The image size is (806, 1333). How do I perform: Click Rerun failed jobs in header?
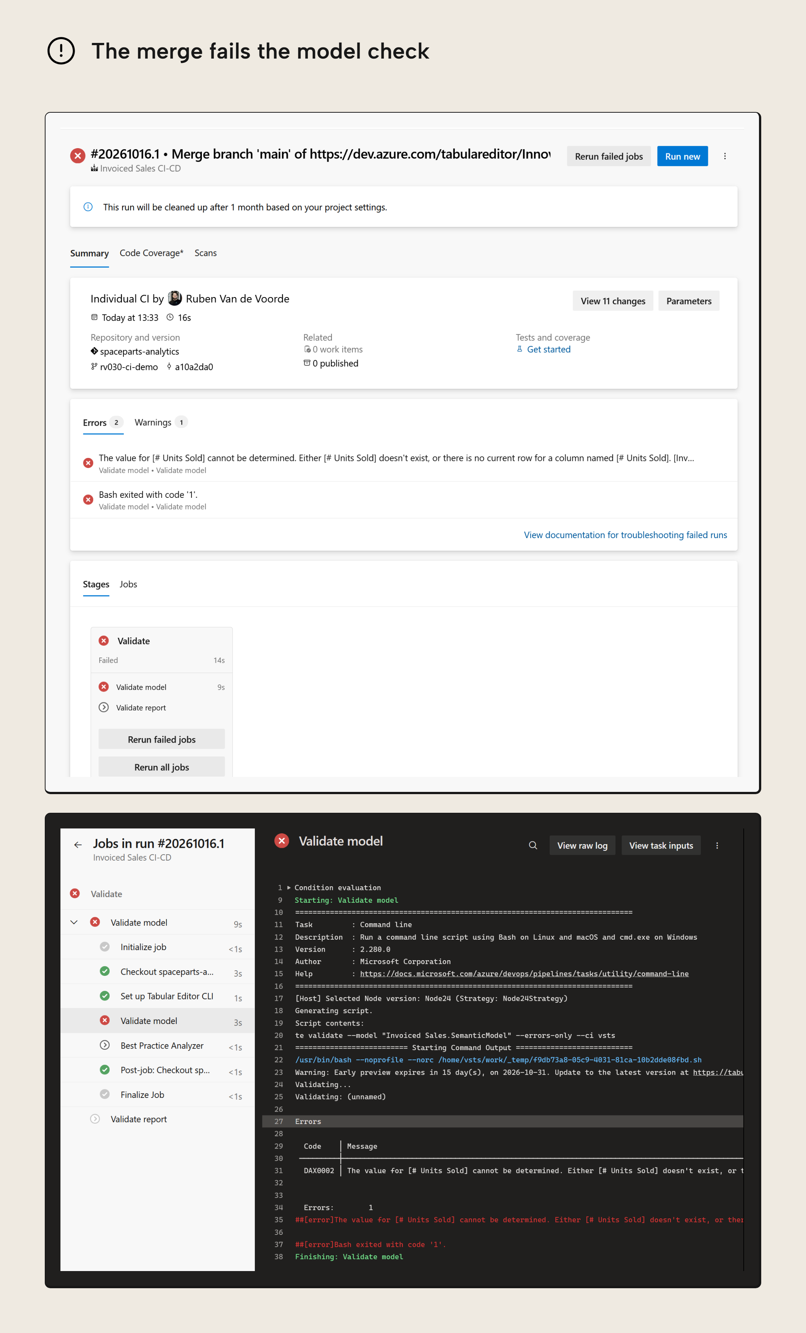click(609, 156)
